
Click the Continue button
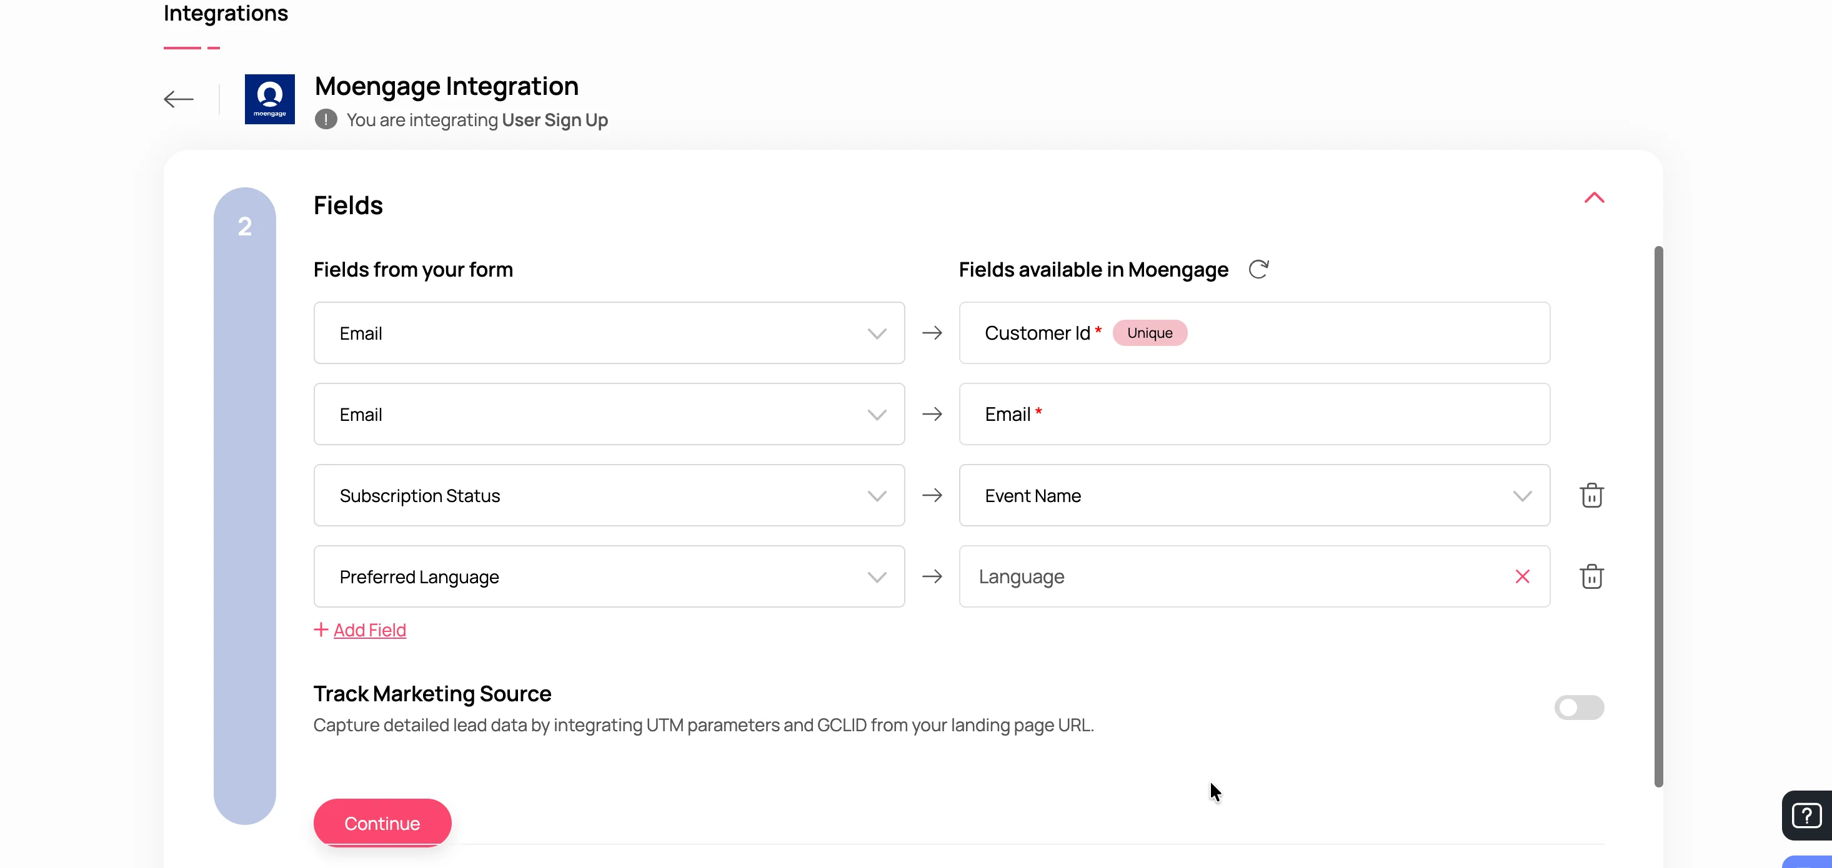coord(382,822)
